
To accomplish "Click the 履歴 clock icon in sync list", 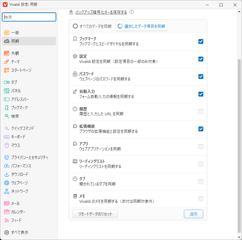I will [x=75, y=109].
